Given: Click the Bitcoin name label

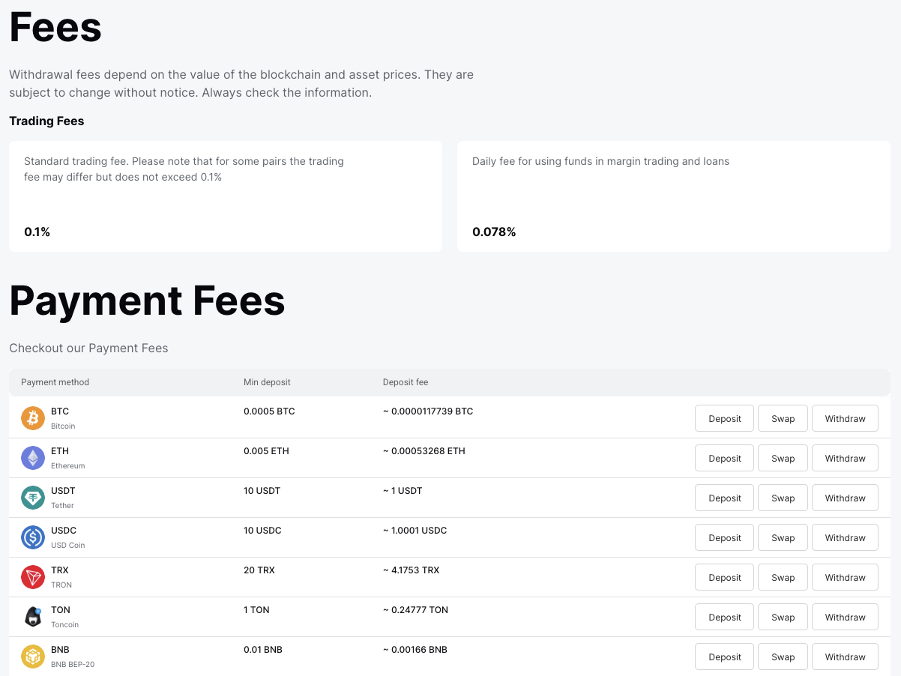Looking at the screenshot, I should [63, 426].
